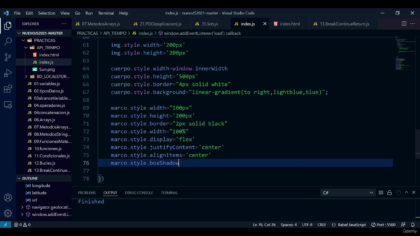Open the Accounts menu icon

click(x=8, y=197)
